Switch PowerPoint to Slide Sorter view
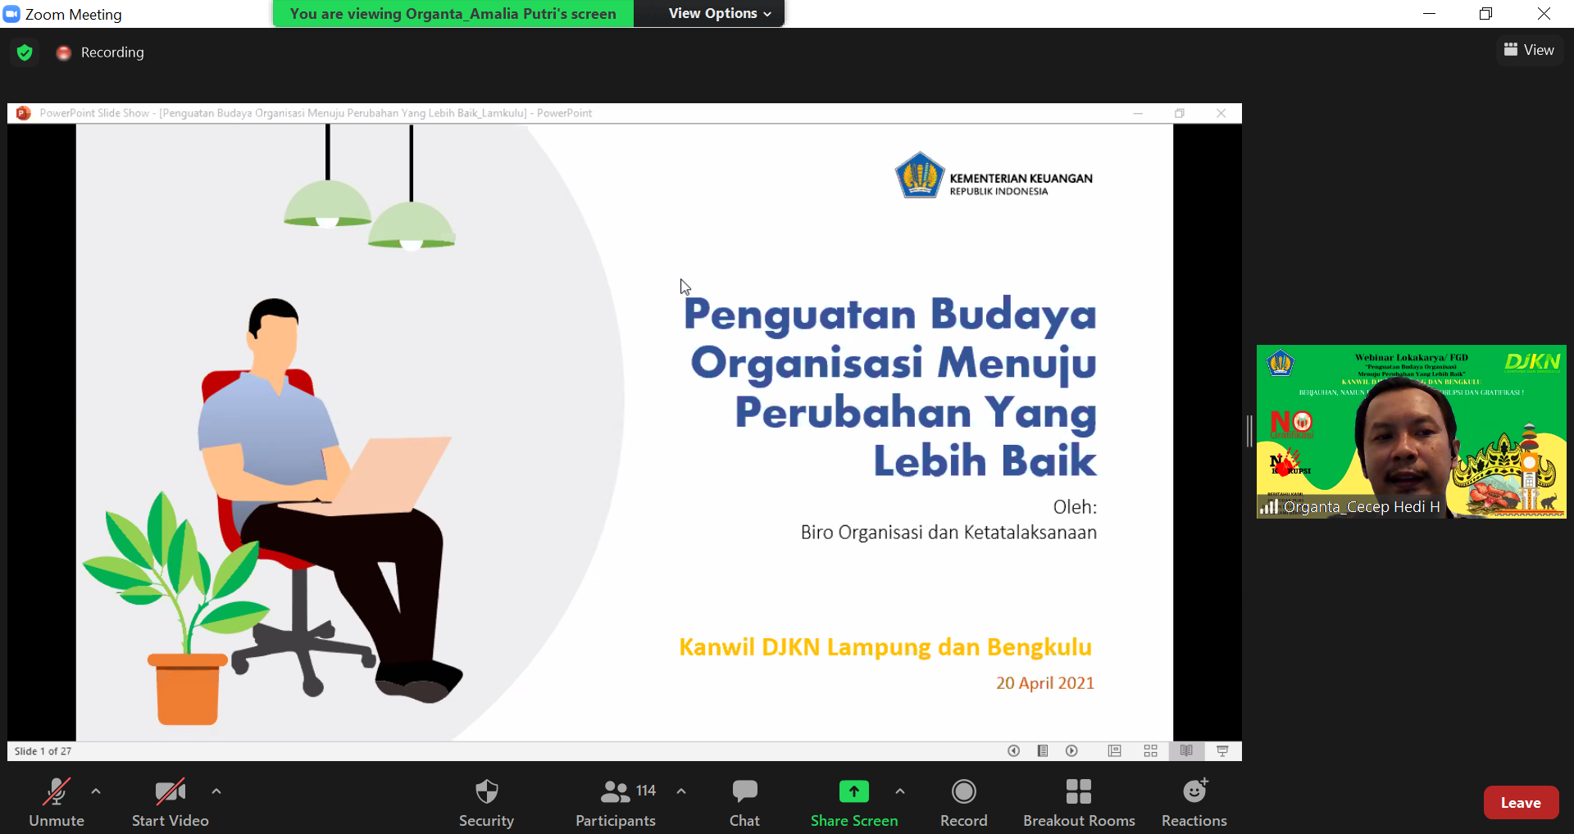The height and width of the screenshot is (834, 1574). 1151,751
